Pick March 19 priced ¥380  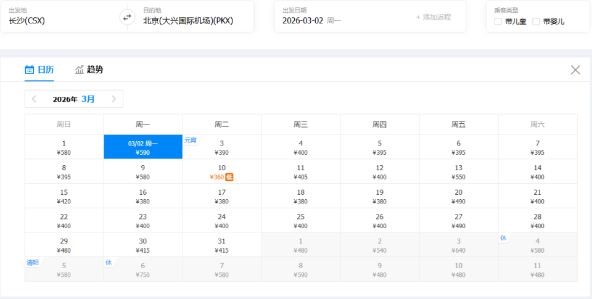380,196
